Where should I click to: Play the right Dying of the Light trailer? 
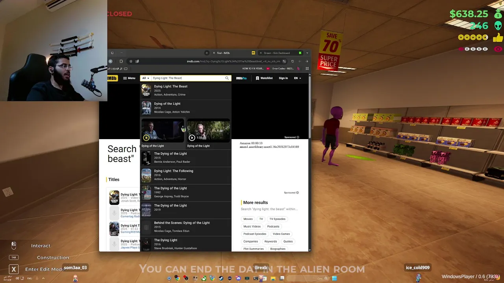tap(208, 131)
